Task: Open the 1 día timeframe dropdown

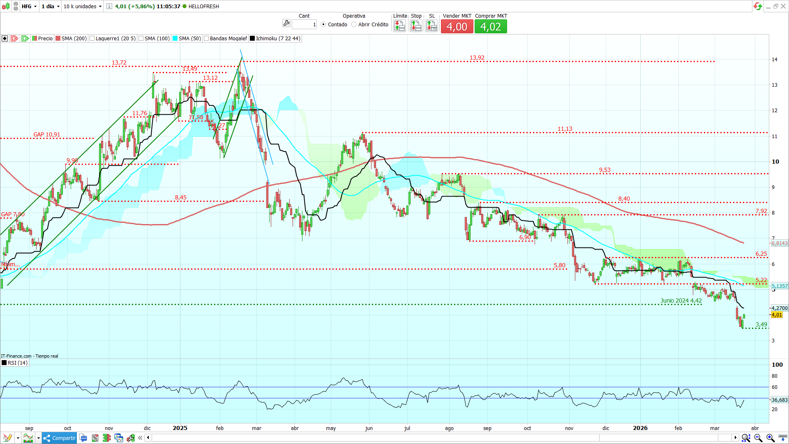Action: [51, 6]
